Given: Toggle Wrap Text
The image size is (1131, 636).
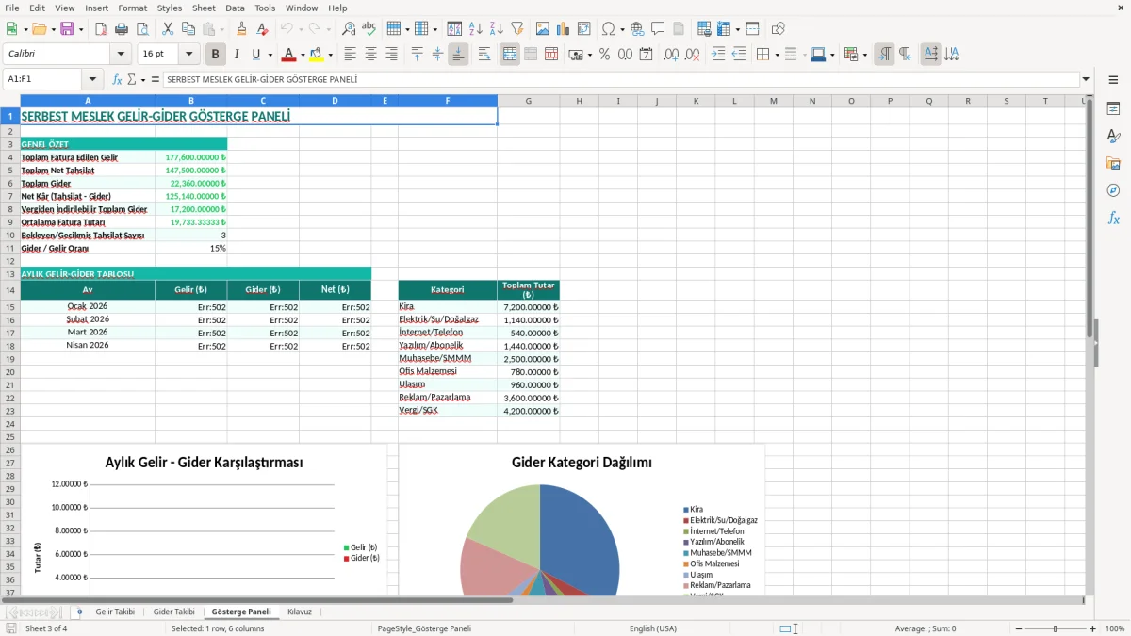Looking at the screenshot, I should pyautogui.click(x=484, y=55).
